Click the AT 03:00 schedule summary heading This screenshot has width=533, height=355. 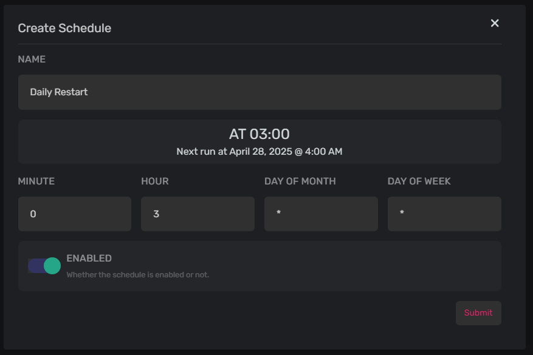[260, 134]
